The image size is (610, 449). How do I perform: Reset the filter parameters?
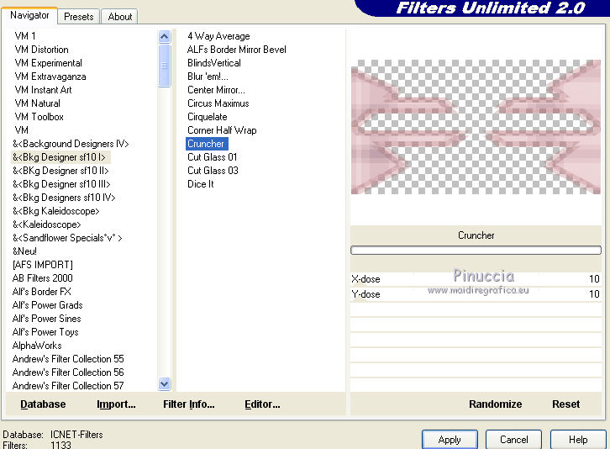coord(565,404)
